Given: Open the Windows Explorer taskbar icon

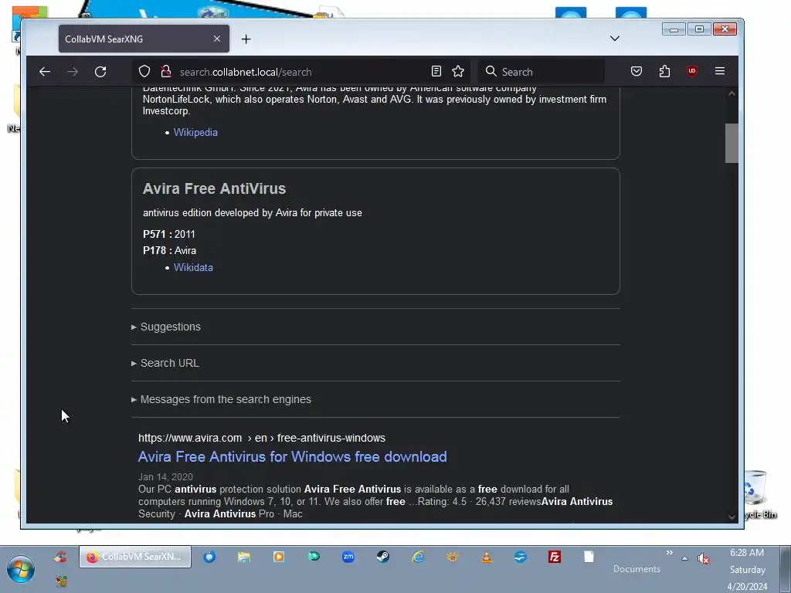Looking at the screenshot, I should click(244, 557).
